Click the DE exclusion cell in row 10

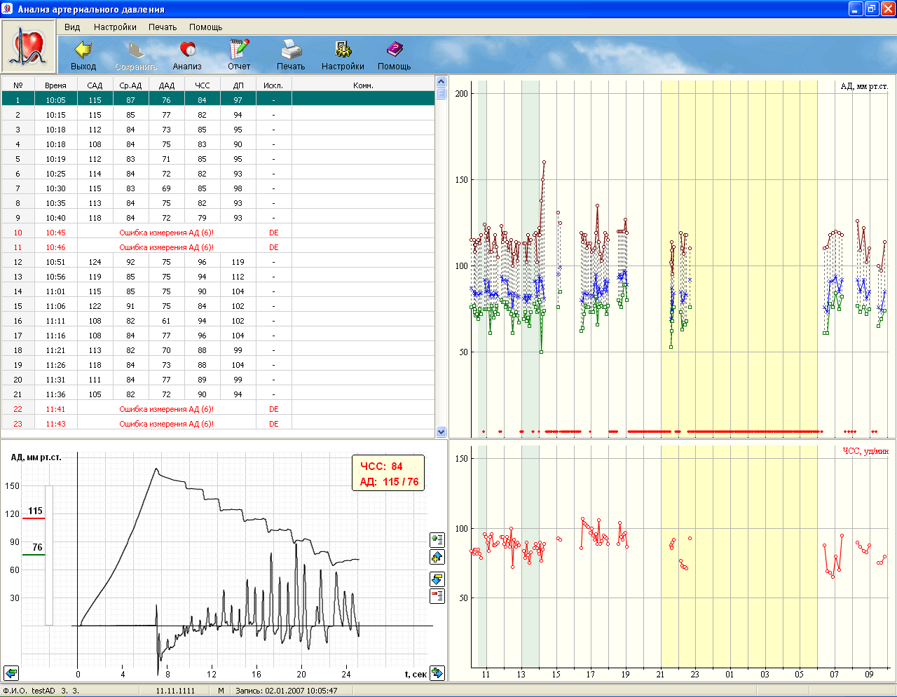pyautogui.click(x=273, y=233)
